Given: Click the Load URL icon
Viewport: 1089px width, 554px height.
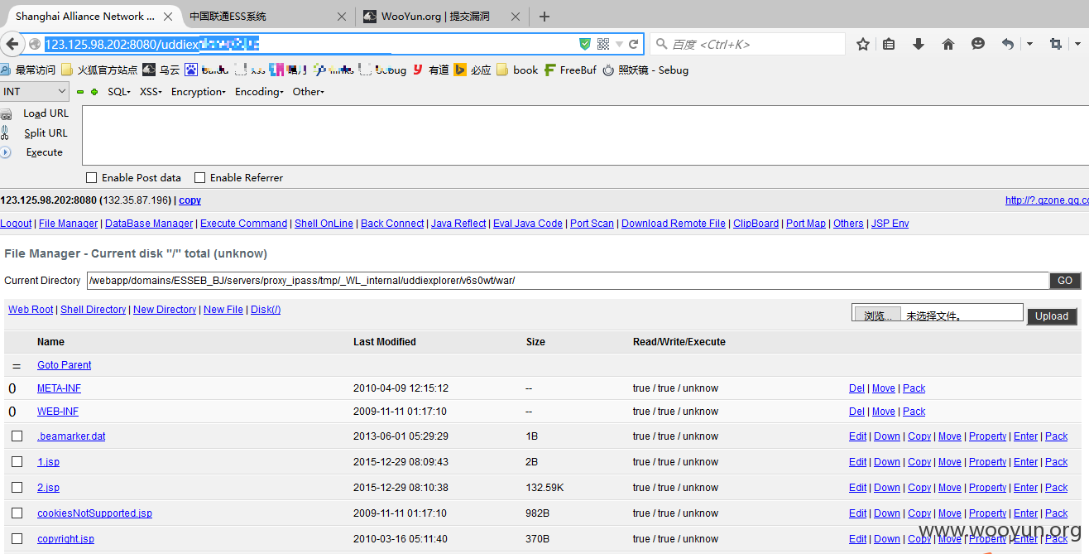Looking at the screenshot, I should pos(6,114).
